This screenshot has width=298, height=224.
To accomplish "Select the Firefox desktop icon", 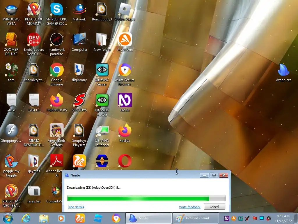I will point(125,133).
